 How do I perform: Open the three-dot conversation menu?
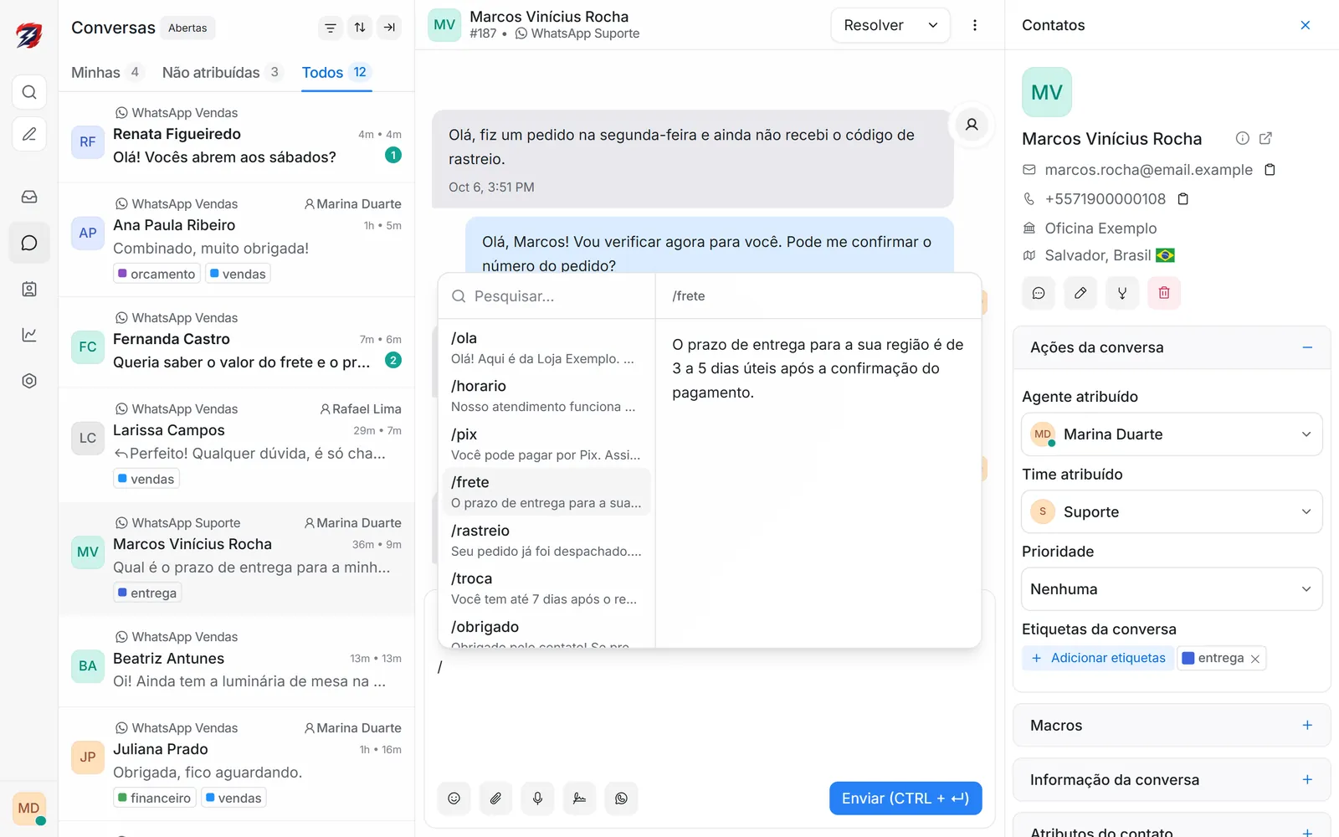coord(975,25)
